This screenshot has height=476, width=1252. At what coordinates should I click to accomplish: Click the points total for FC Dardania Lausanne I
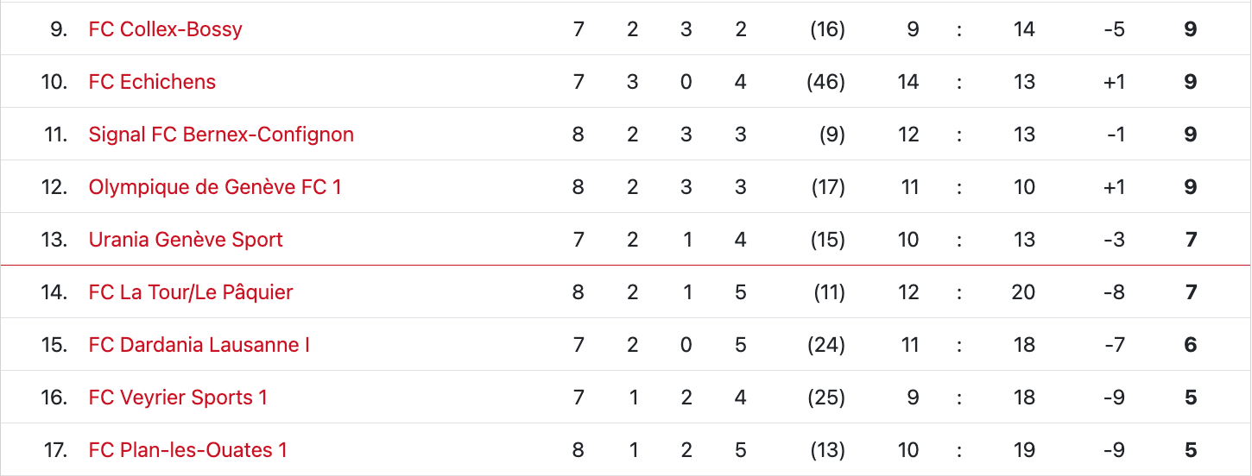coord(1191,345)
